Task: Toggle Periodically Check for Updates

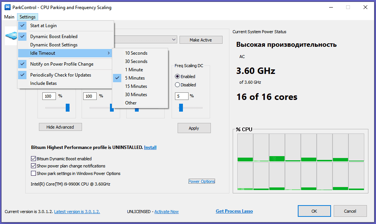Action: tap(65, 75)
